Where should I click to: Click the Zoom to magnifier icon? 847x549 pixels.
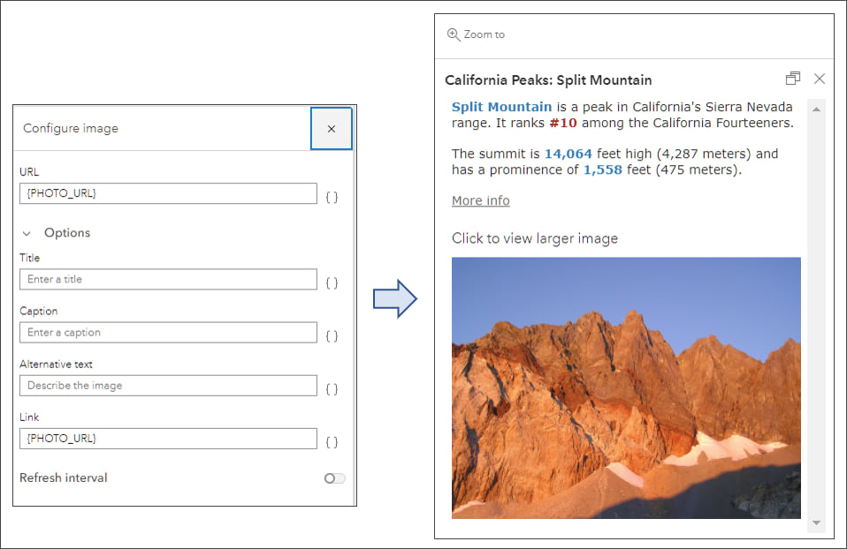point(454,34)
